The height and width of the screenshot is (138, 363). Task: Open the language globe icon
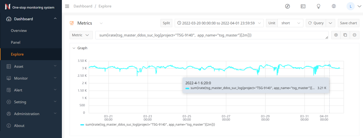[334, 6]
